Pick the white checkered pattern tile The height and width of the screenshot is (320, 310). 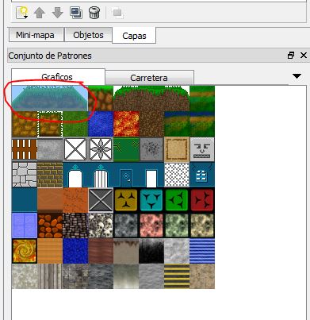pos(177,175)
